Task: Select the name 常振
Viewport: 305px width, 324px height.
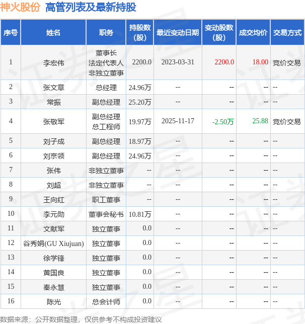Action: click(x=53, y=102)
